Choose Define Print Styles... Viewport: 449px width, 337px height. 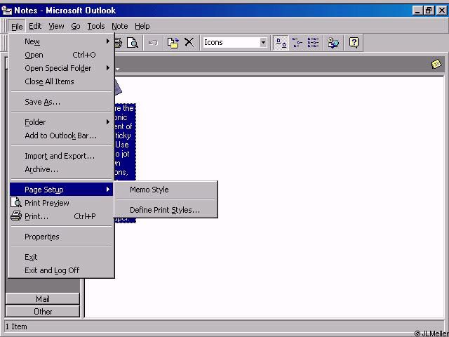click(166, 210)
